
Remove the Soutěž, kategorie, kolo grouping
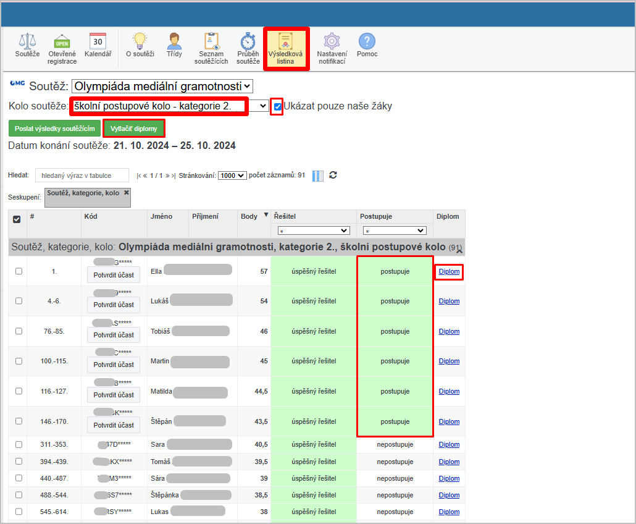click(127, 193)
